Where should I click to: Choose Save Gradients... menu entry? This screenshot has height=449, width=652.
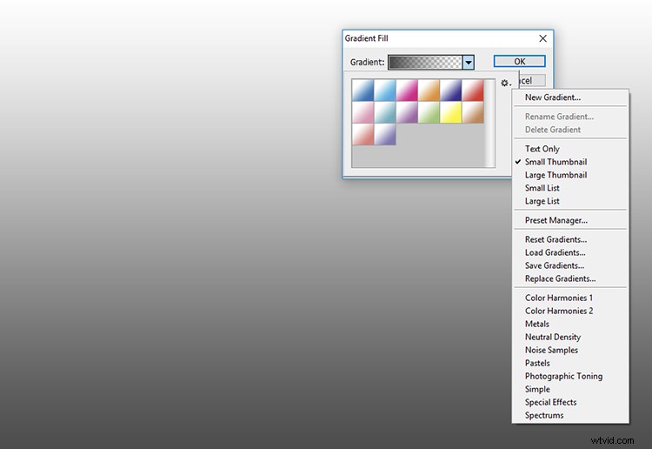click(555, 265)
